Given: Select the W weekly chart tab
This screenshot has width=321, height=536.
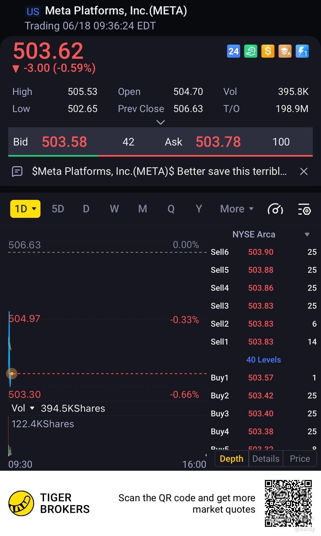Looking at the screenshot, I should click(114, 209).
